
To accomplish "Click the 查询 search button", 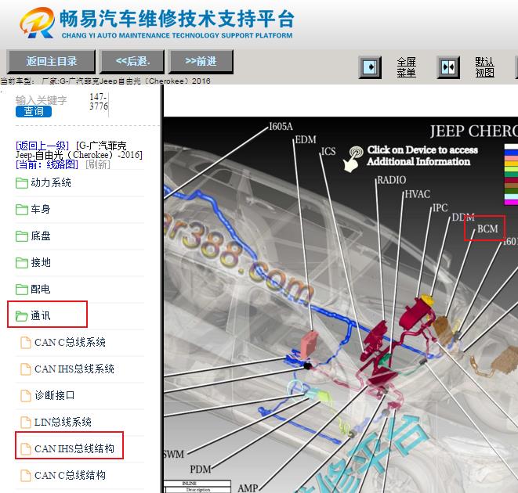I will [34, 112].
